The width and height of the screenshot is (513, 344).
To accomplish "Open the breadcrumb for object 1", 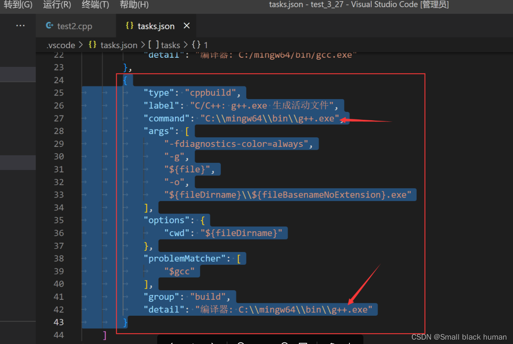I will (x=200, y=45).
